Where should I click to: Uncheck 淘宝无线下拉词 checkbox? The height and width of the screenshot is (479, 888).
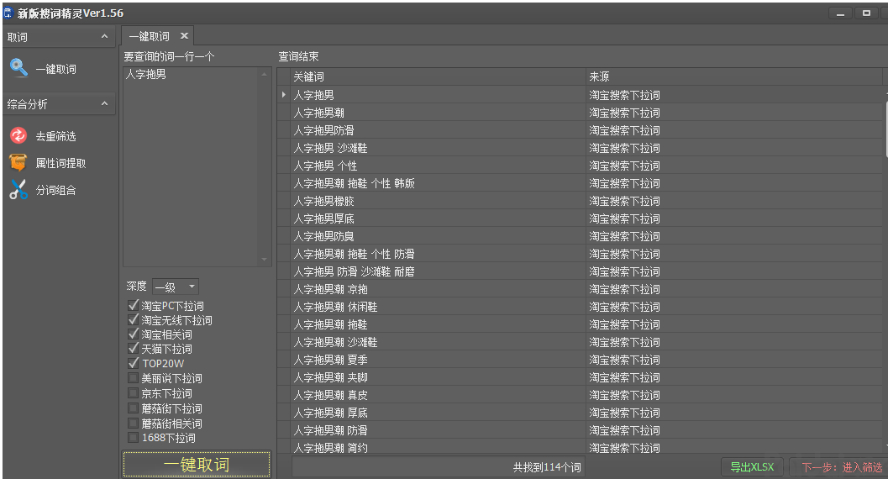tap(133, 320)
